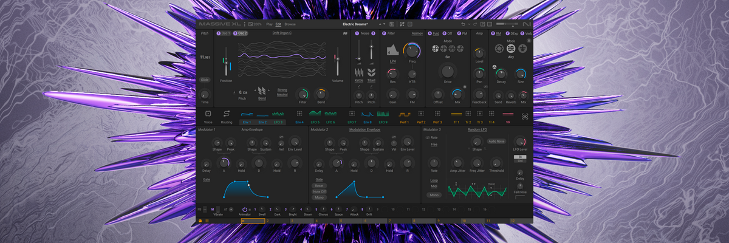
Task: Switch to the Edit view
Action: (278, 24)
